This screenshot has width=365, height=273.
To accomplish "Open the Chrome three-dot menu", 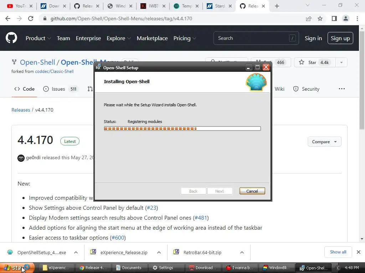I will (357, 18).
